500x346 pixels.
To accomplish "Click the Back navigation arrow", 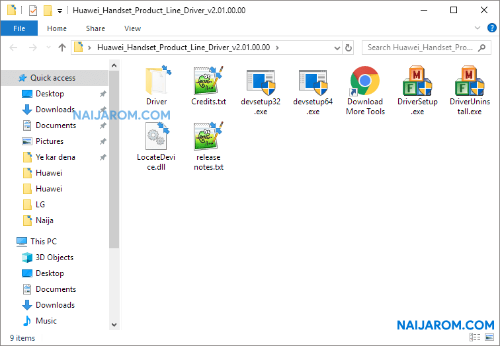I will click(x=13, y=48).
